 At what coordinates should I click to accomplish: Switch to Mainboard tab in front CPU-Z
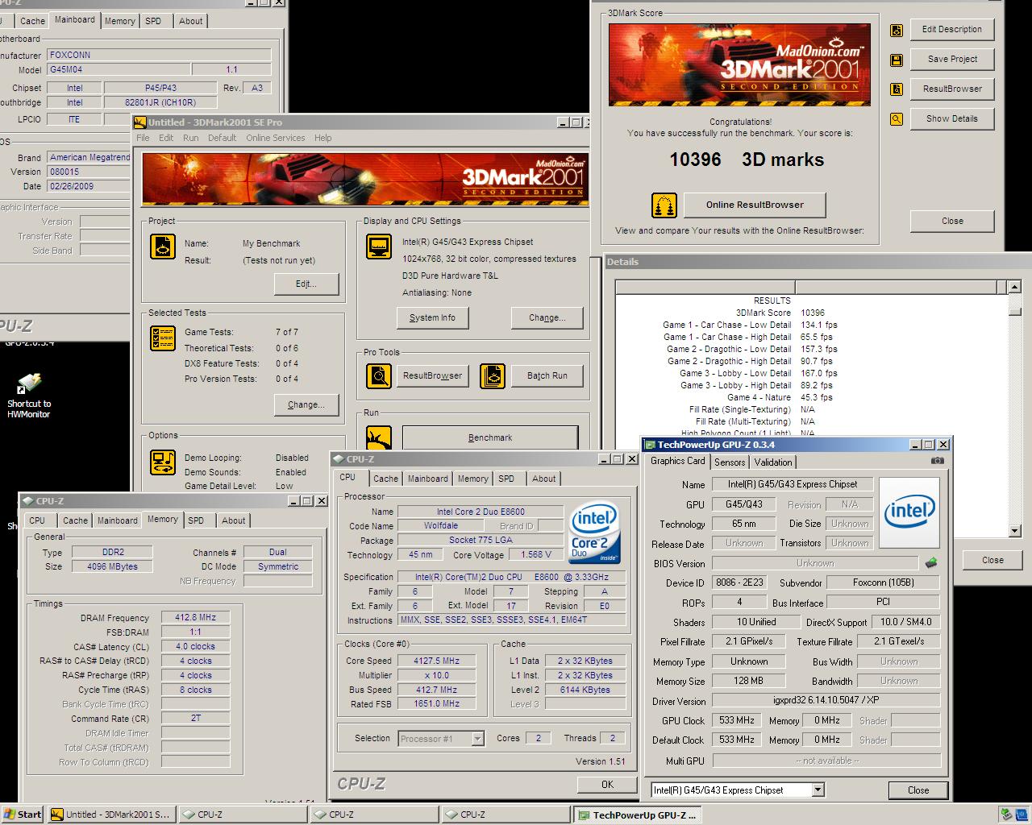[427, 479]
